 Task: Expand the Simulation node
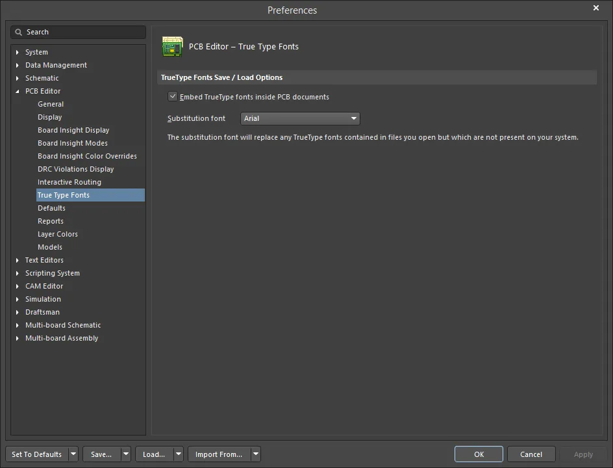point(17,300)
